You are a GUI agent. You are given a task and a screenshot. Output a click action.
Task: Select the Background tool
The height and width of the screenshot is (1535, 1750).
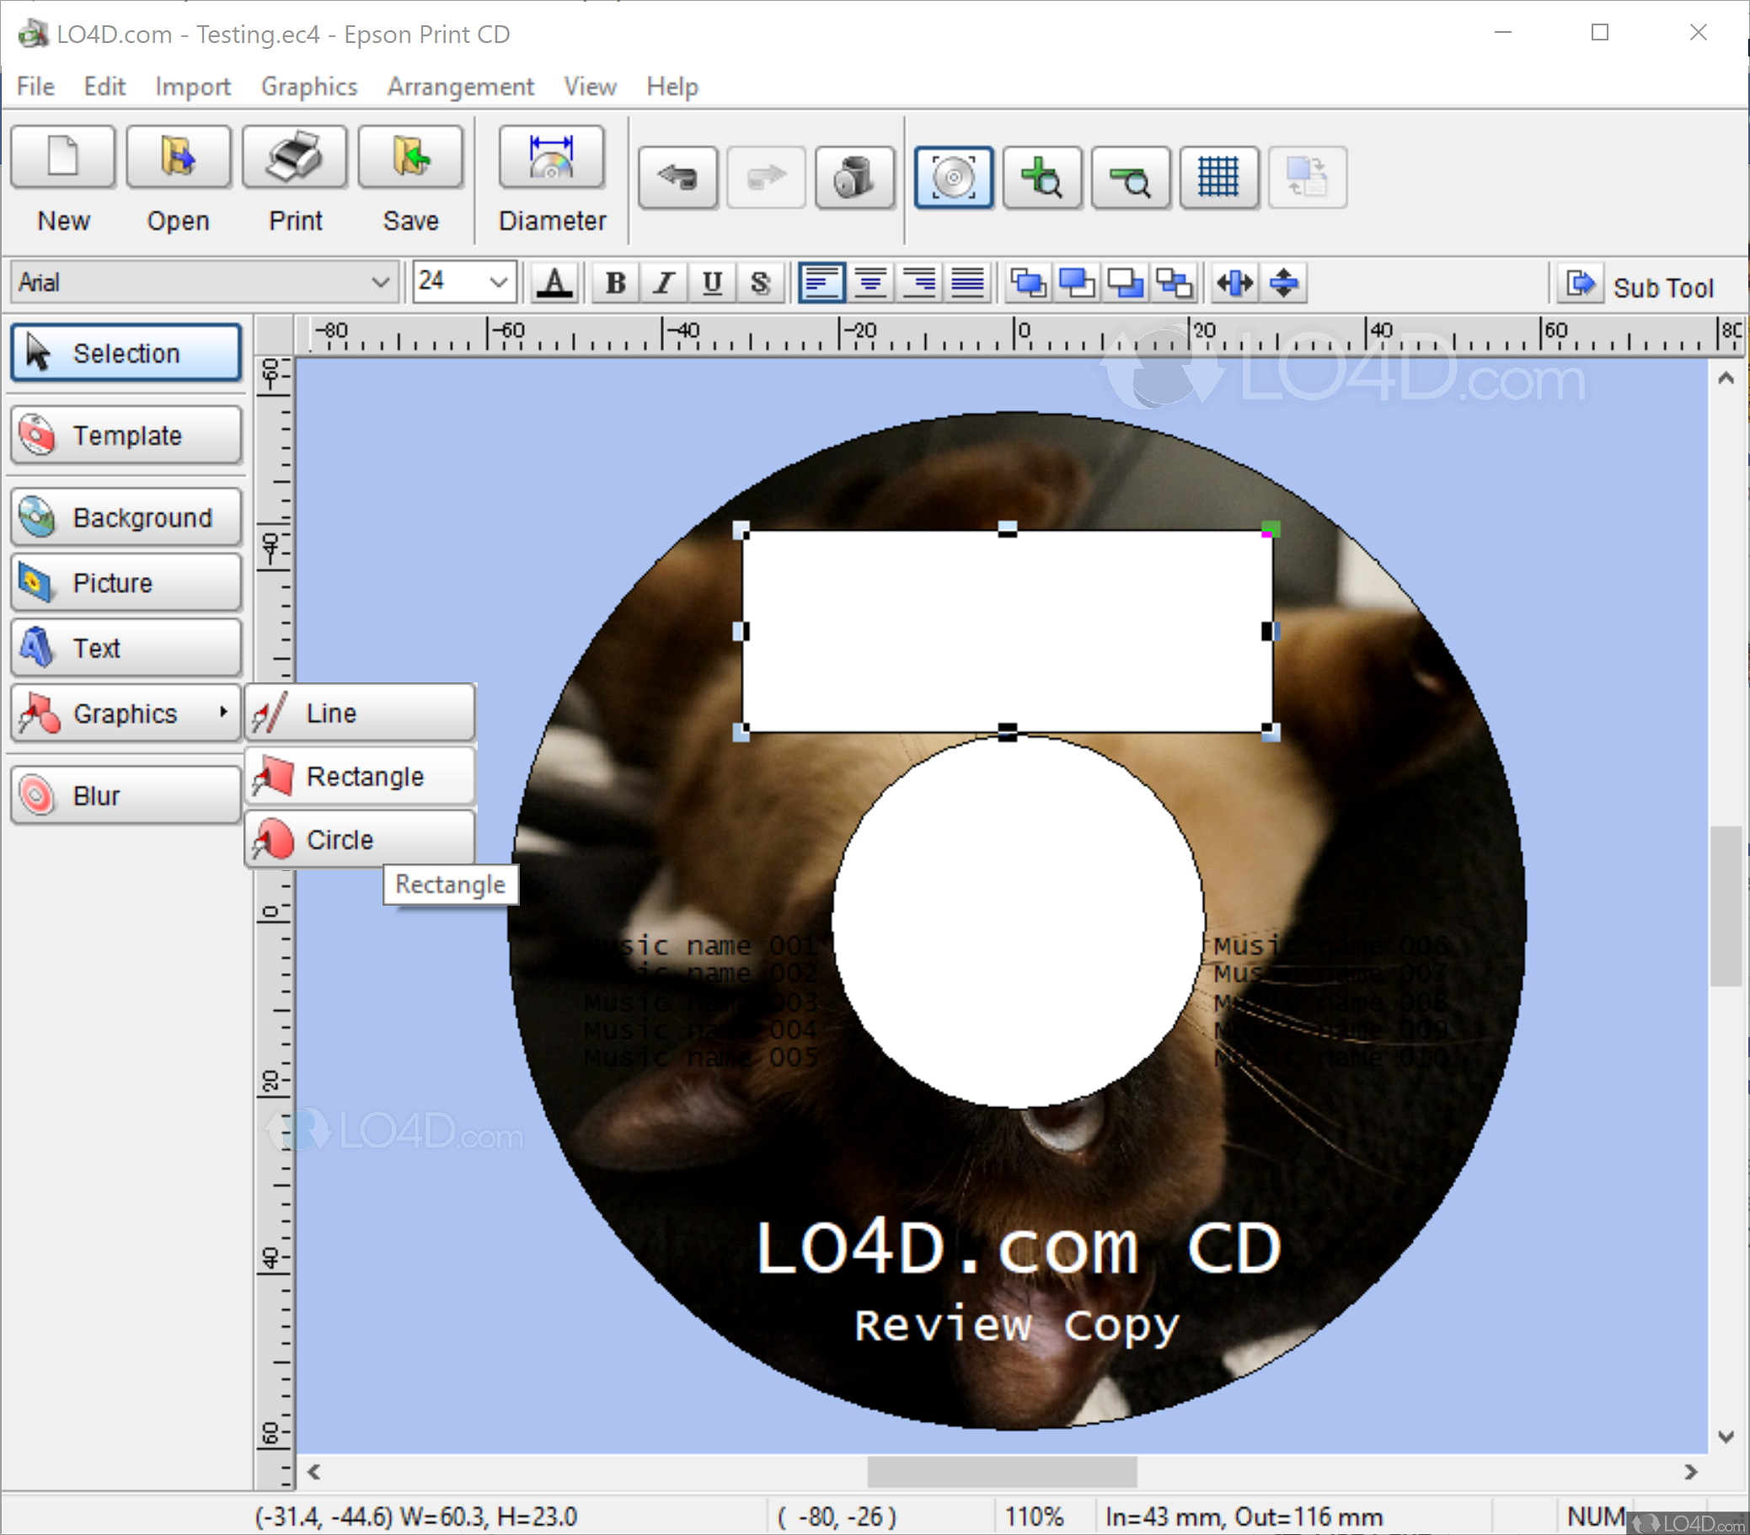pyautogui.click(x=126, y=517)
